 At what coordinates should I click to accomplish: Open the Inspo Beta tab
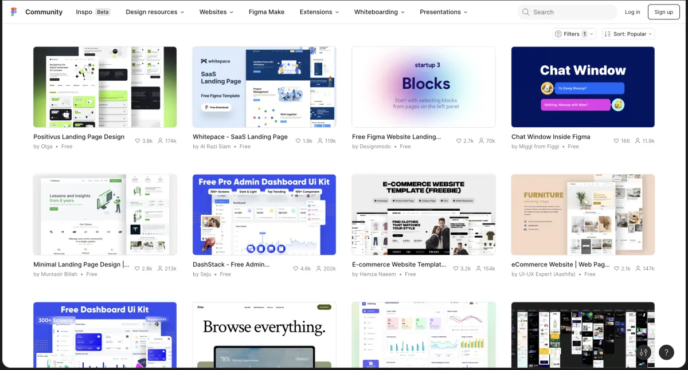click(x=93, y=12)
